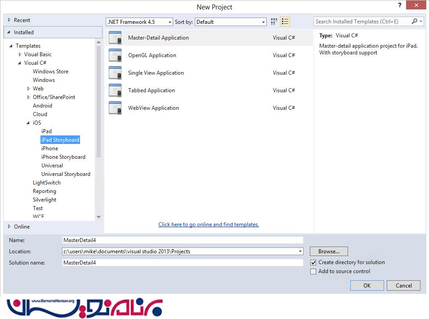Select the OpenGL Application template icon

click(115, 55)
